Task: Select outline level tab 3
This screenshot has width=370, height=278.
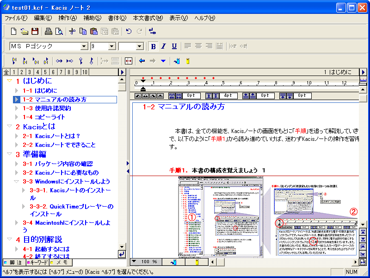Action: 30,72
